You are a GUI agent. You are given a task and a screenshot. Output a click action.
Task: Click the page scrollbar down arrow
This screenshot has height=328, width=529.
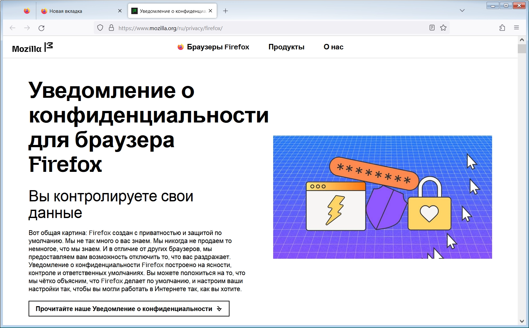tap(522, 321)
